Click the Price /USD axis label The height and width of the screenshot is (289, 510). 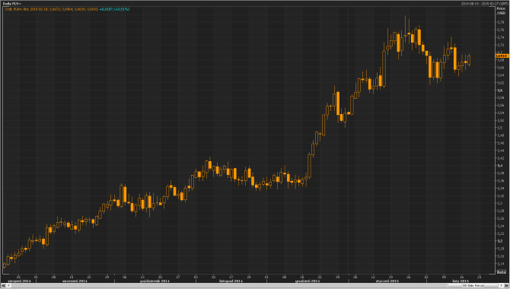tap(501, 11)
